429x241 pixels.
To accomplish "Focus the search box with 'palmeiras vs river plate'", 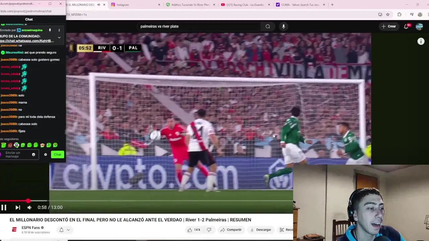I will 198,26.
